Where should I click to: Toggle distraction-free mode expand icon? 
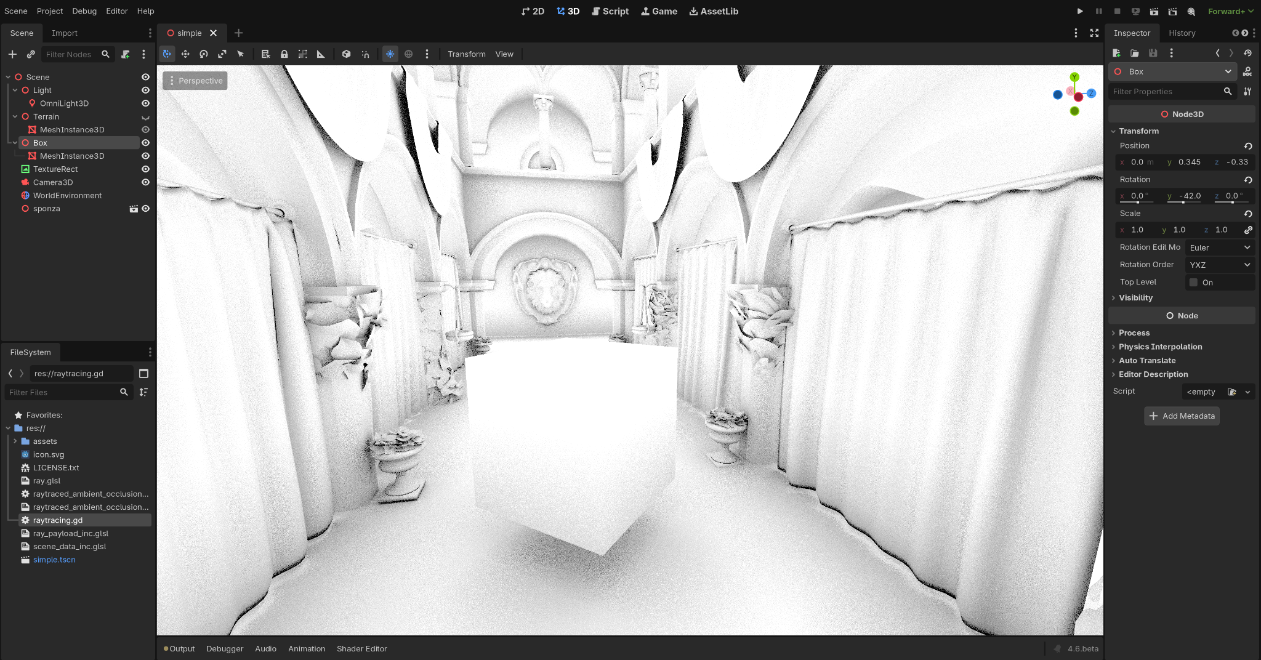(1094, 33)
